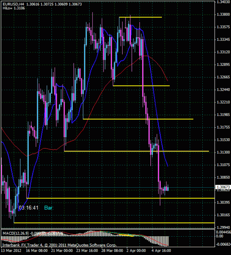This screenshot has height=255, width=231.
Task: Click the 03:16:41 bar countdown timer
Action: (x=29, y=208)
